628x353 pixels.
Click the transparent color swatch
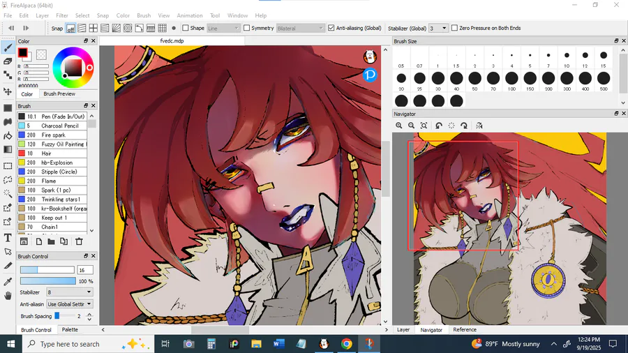pos(41,54)
